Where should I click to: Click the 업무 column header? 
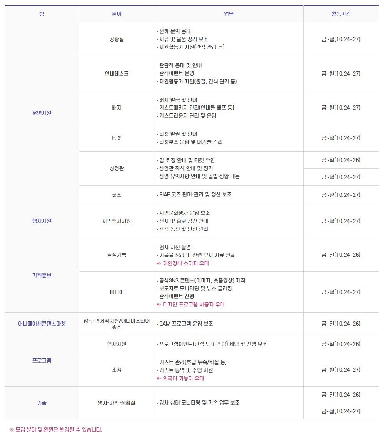tap(229, 14)
